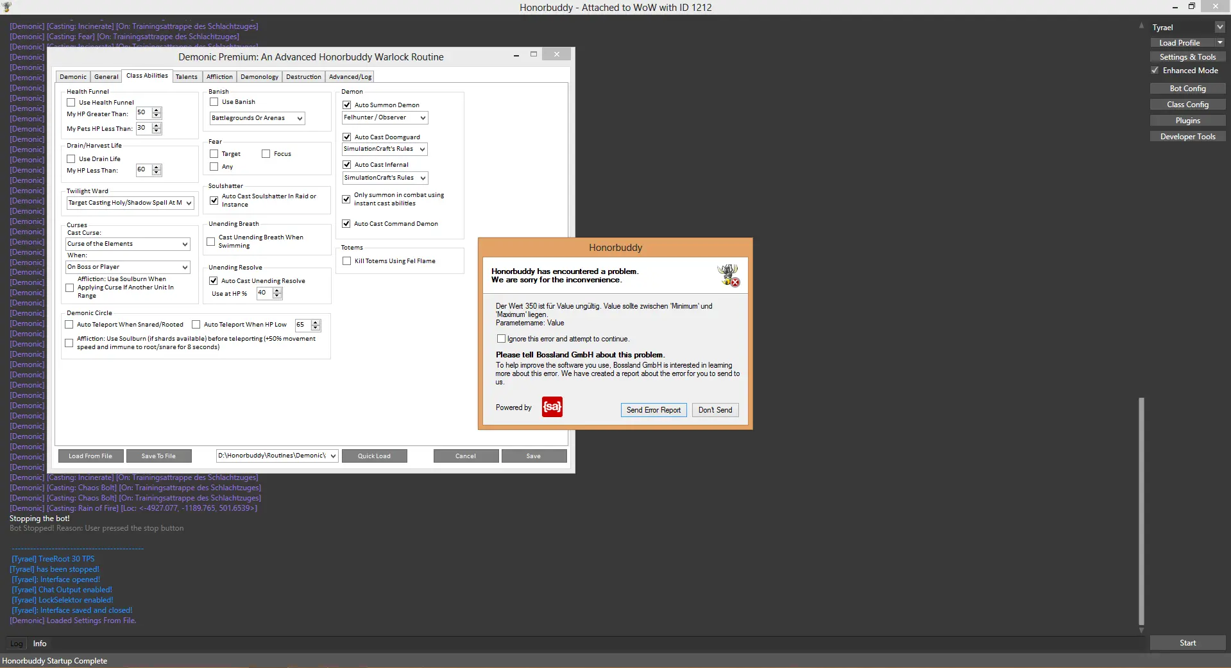Uncheck Auto Cast Doomguard
Viewport: 1231px width, 668px height.
[347, 137]
